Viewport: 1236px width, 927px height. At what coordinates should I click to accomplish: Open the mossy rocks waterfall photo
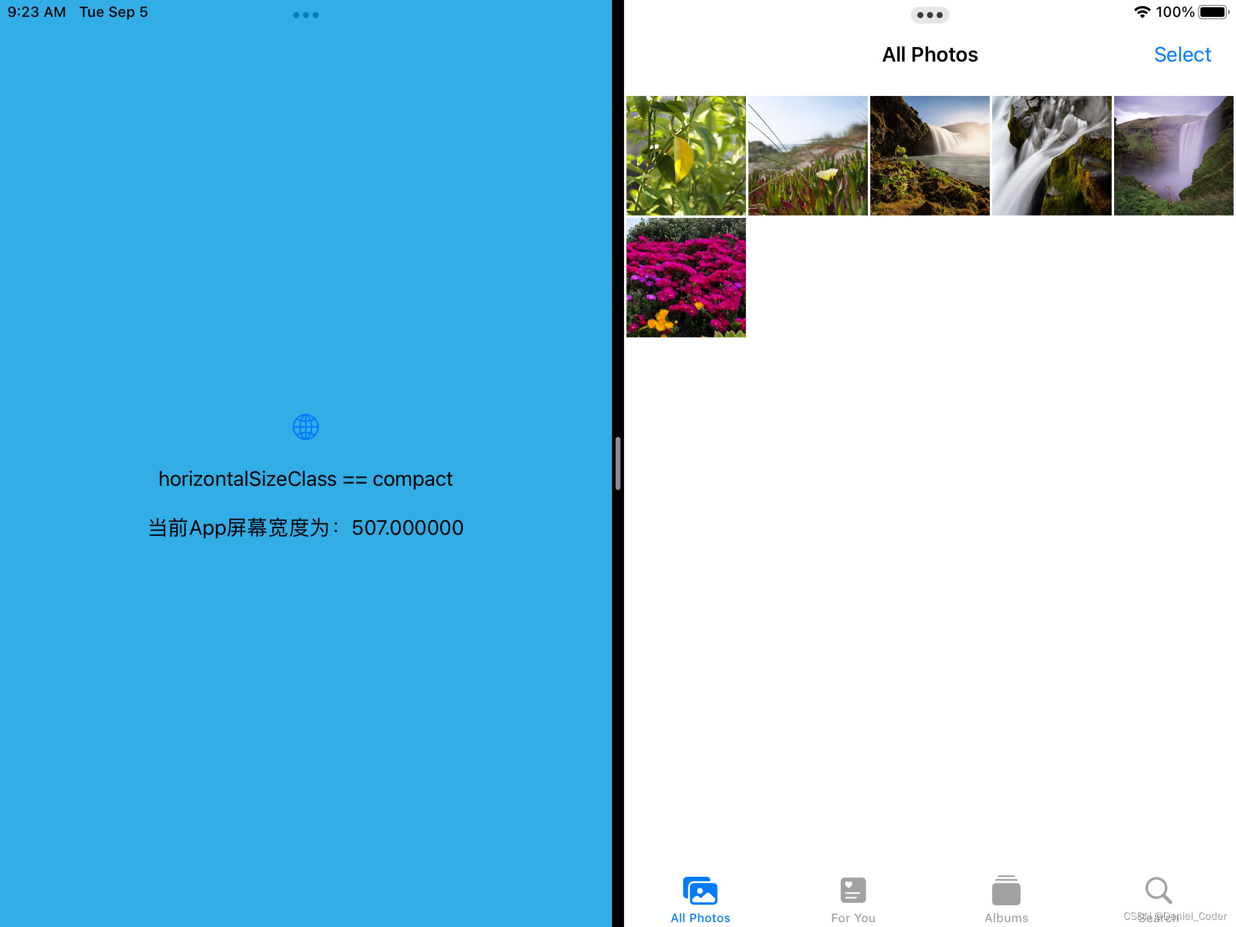click(1051, 156)
